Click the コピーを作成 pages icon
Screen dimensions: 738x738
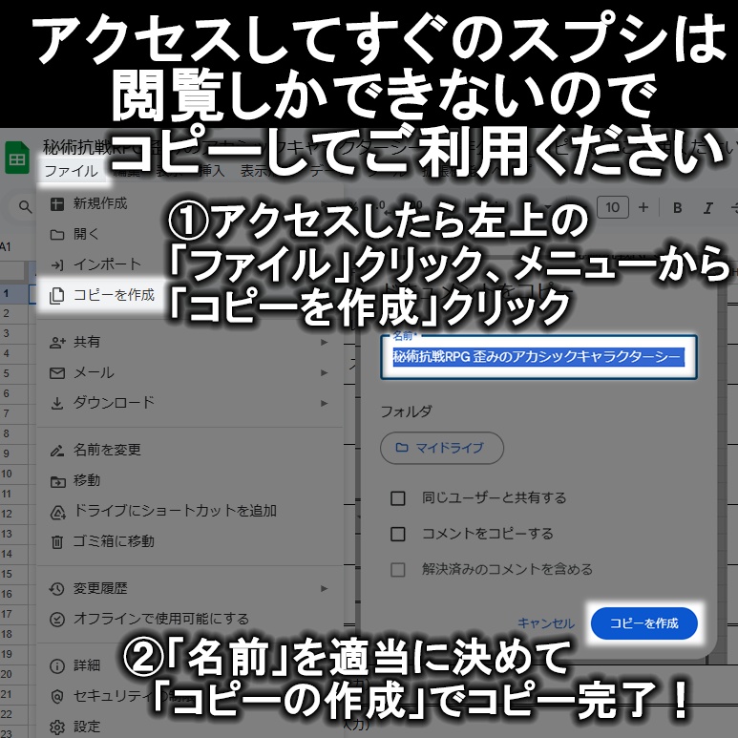[57, 296]
